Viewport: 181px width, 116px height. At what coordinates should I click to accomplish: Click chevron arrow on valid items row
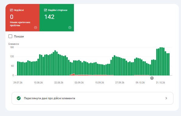point(166,98)
